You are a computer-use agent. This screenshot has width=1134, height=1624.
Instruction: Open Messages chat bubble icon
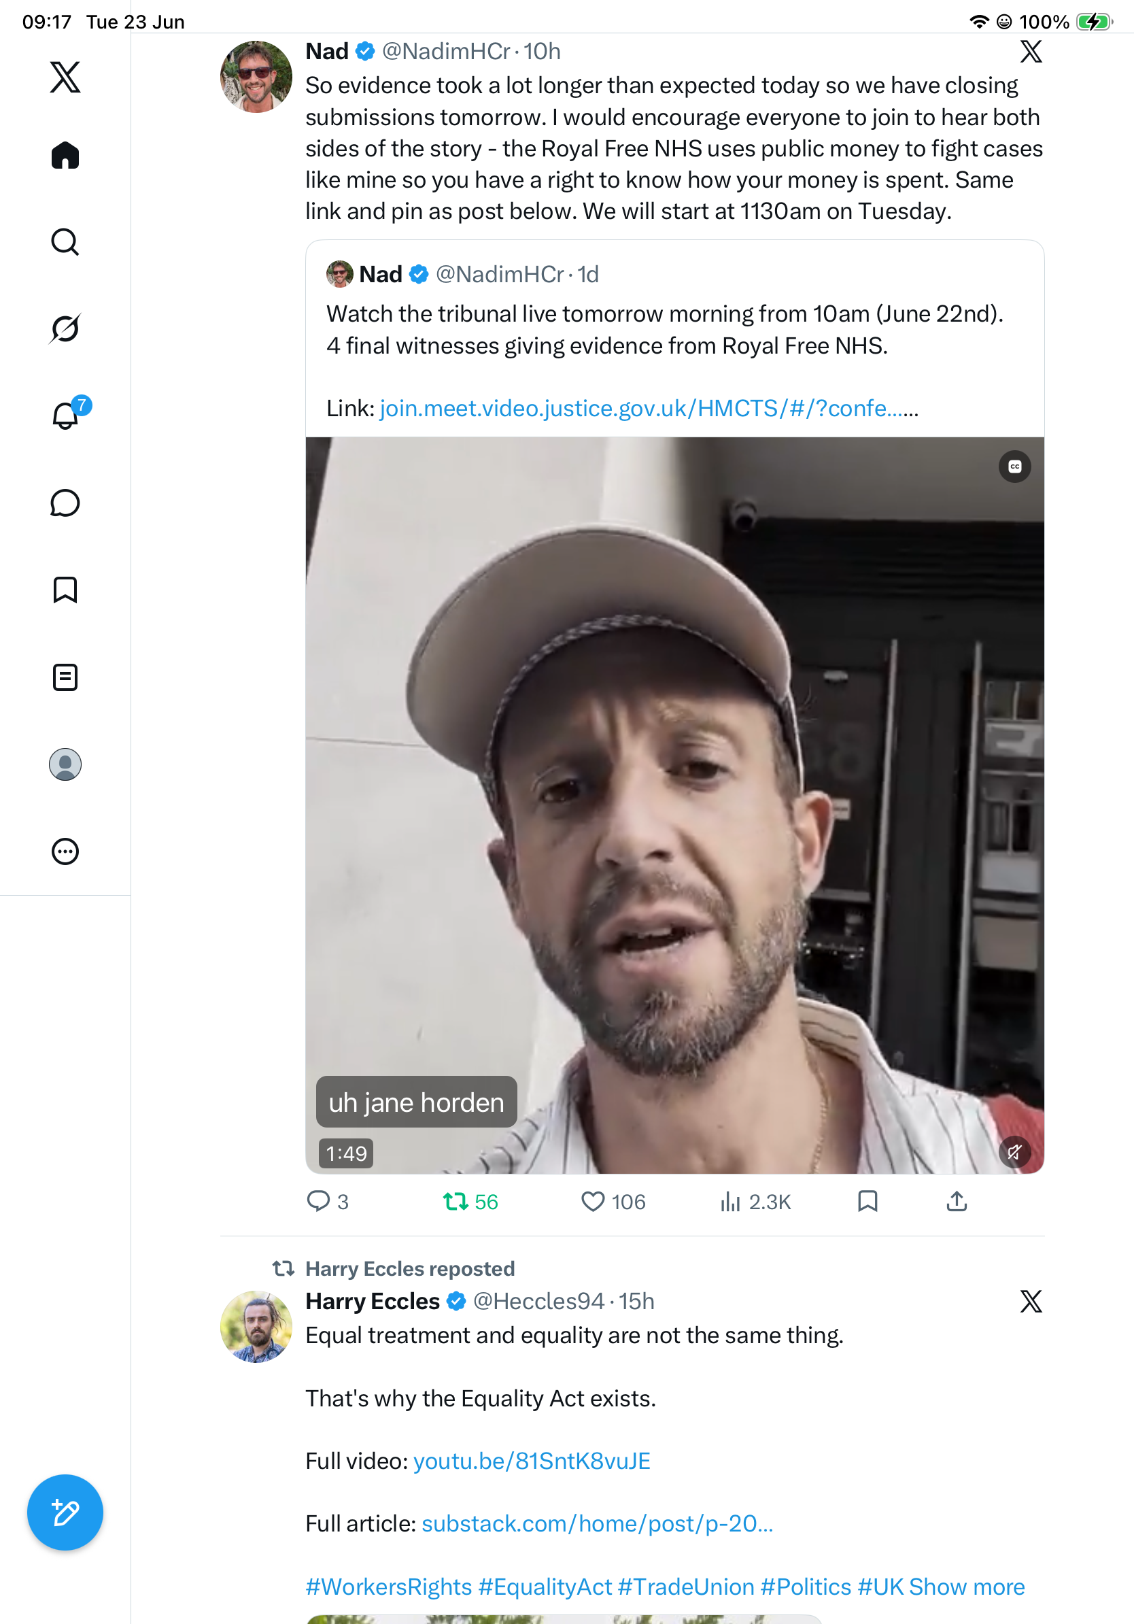(65, 503)
